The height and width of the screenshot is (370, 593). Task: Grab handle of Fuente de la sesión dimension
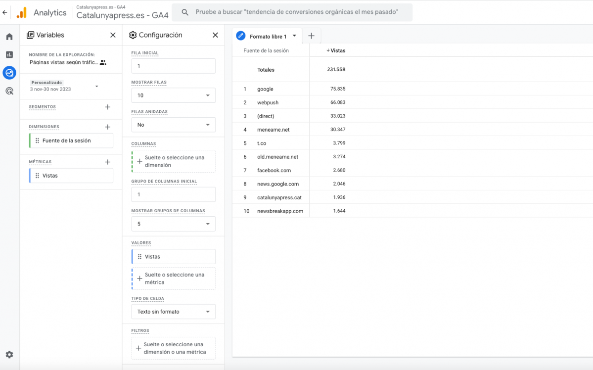[x=37, y=141]
